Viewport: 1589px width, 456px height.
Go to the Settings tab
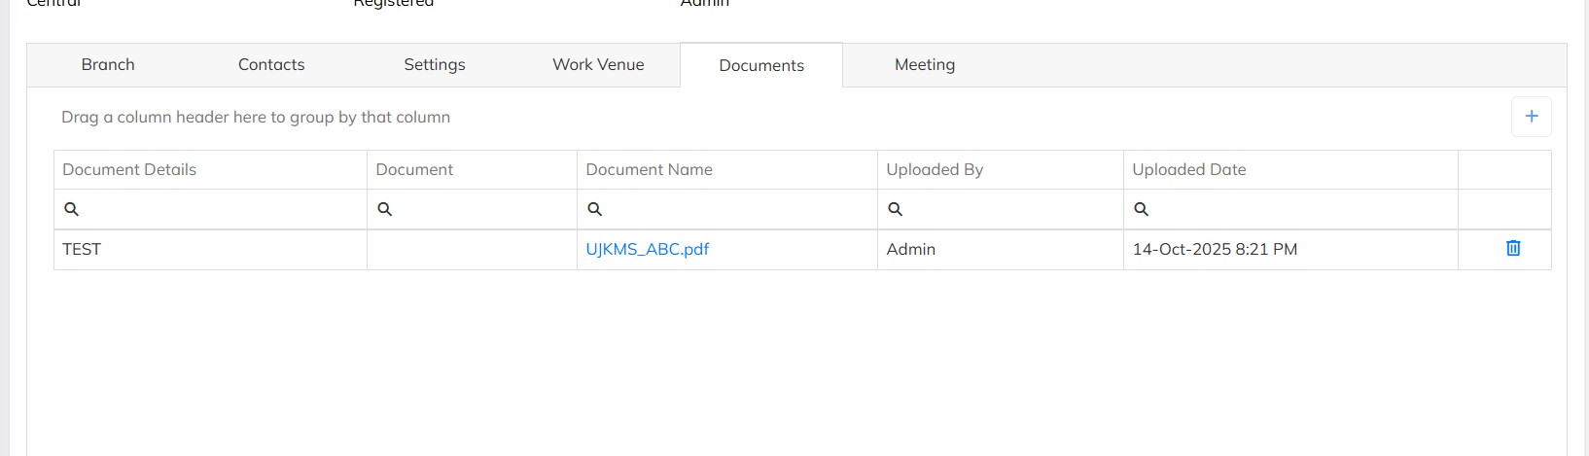(435, 65)
